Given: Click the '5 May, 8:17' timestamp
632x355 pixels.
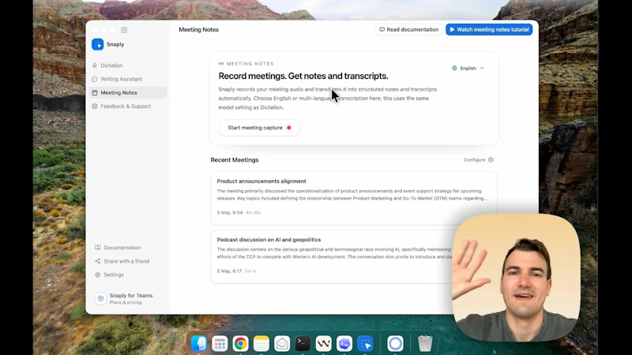Looking at the screenshot, I should pos(229,271).
